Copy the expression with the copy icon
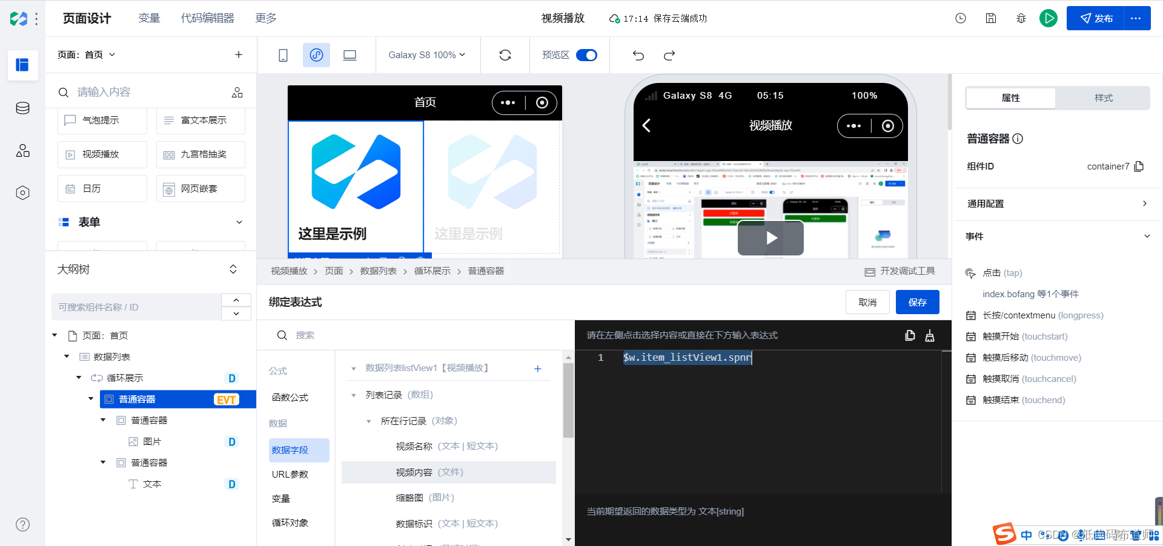Viewport: 1163px width, 546px height. tap(910, 335)
